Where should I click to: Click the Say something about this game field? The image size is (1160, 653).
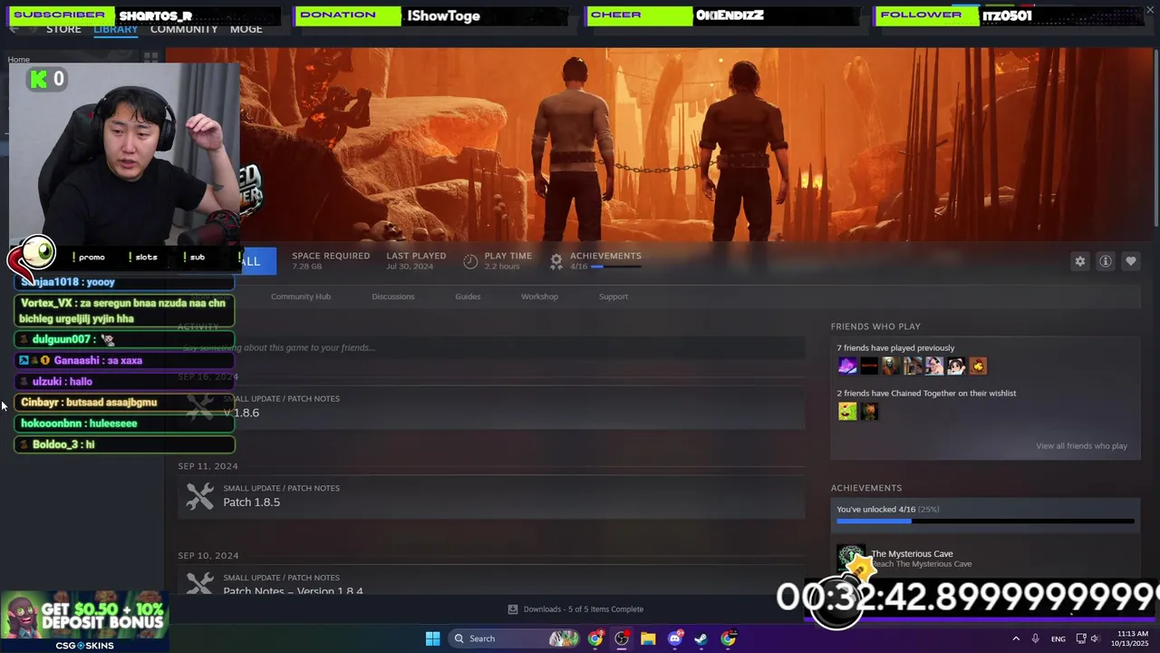tap(491, 347)
